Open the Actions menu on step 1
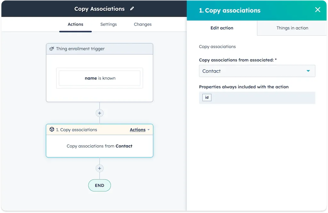 click(138, 130)
